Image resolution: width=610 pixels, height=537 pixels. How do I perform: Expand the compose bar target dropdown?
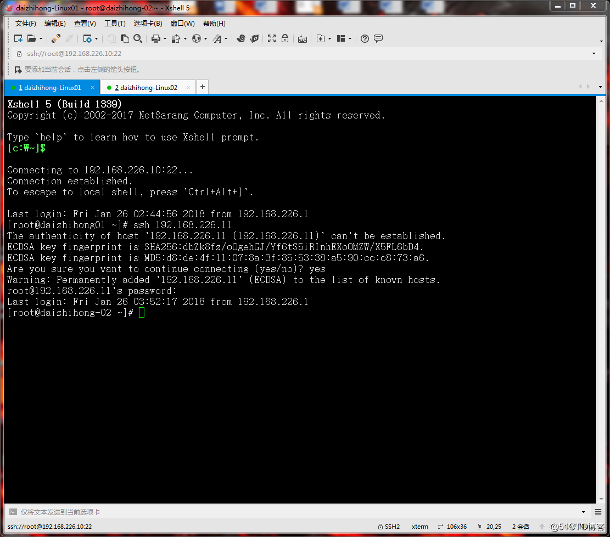[x=583, y=512]
